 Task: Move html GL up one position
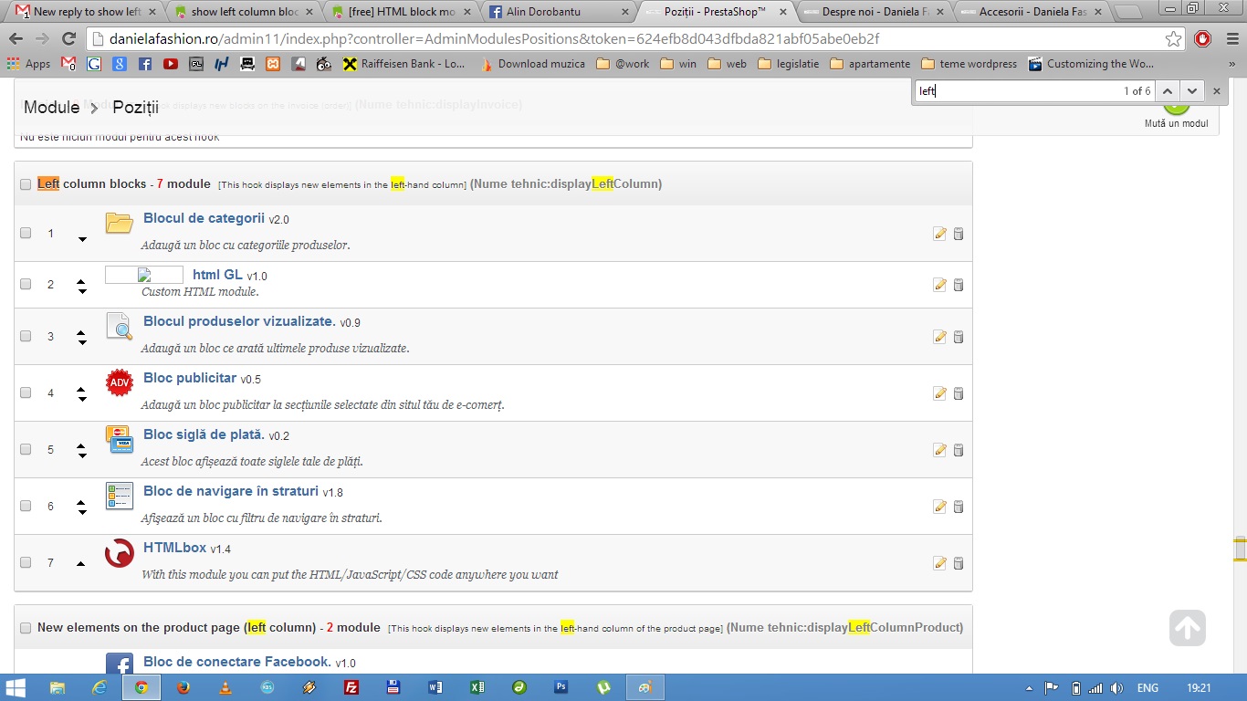pyautogui.click(x=82, y=281)
